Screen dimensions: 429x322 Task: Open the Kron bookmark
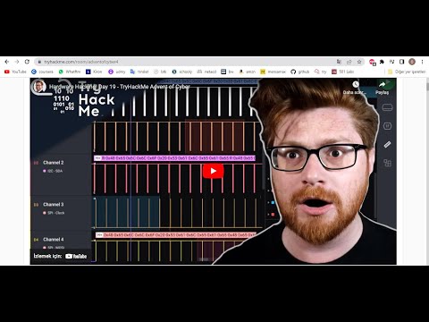[x=94, y=72]
